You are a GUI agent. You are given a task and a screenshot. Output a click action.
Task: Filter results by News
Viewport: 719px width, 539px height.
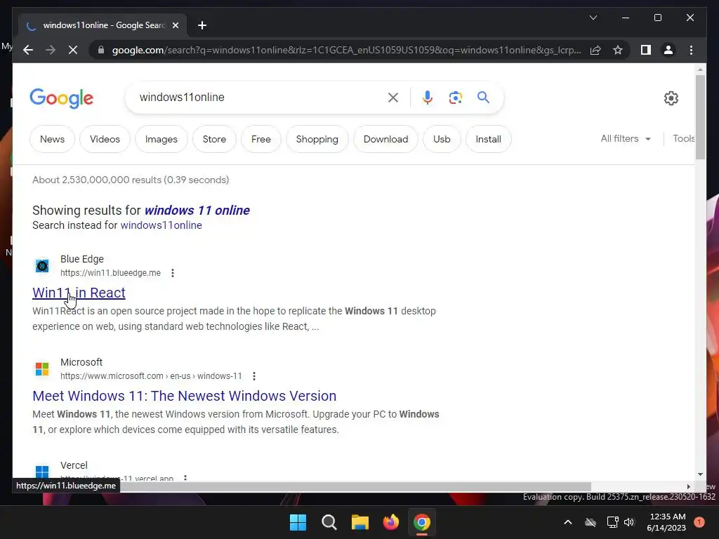pos(52,139)
